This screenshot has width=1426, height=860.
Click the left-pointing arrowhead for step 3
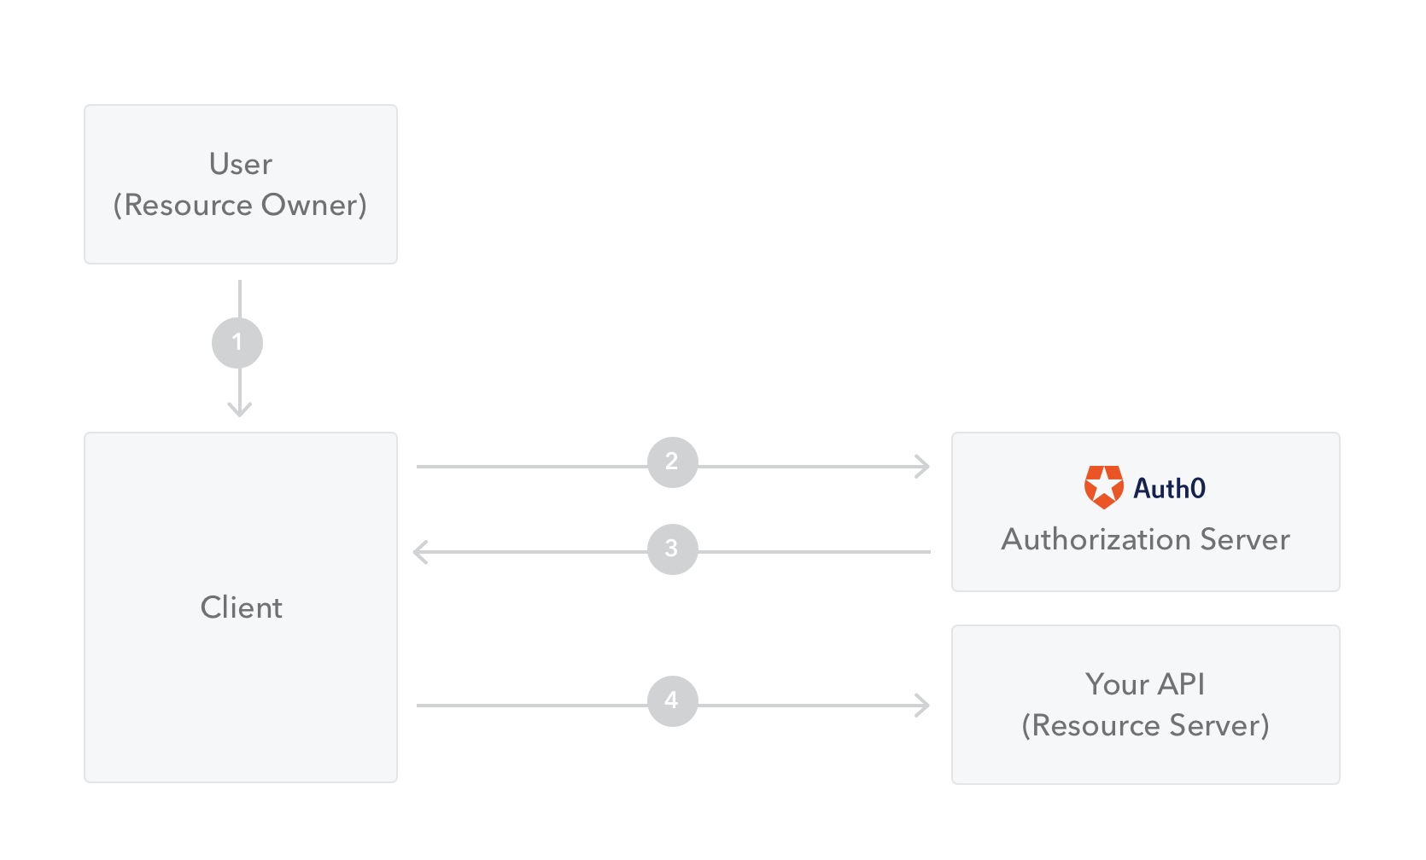pyautogui.click(x=420, y=552)
